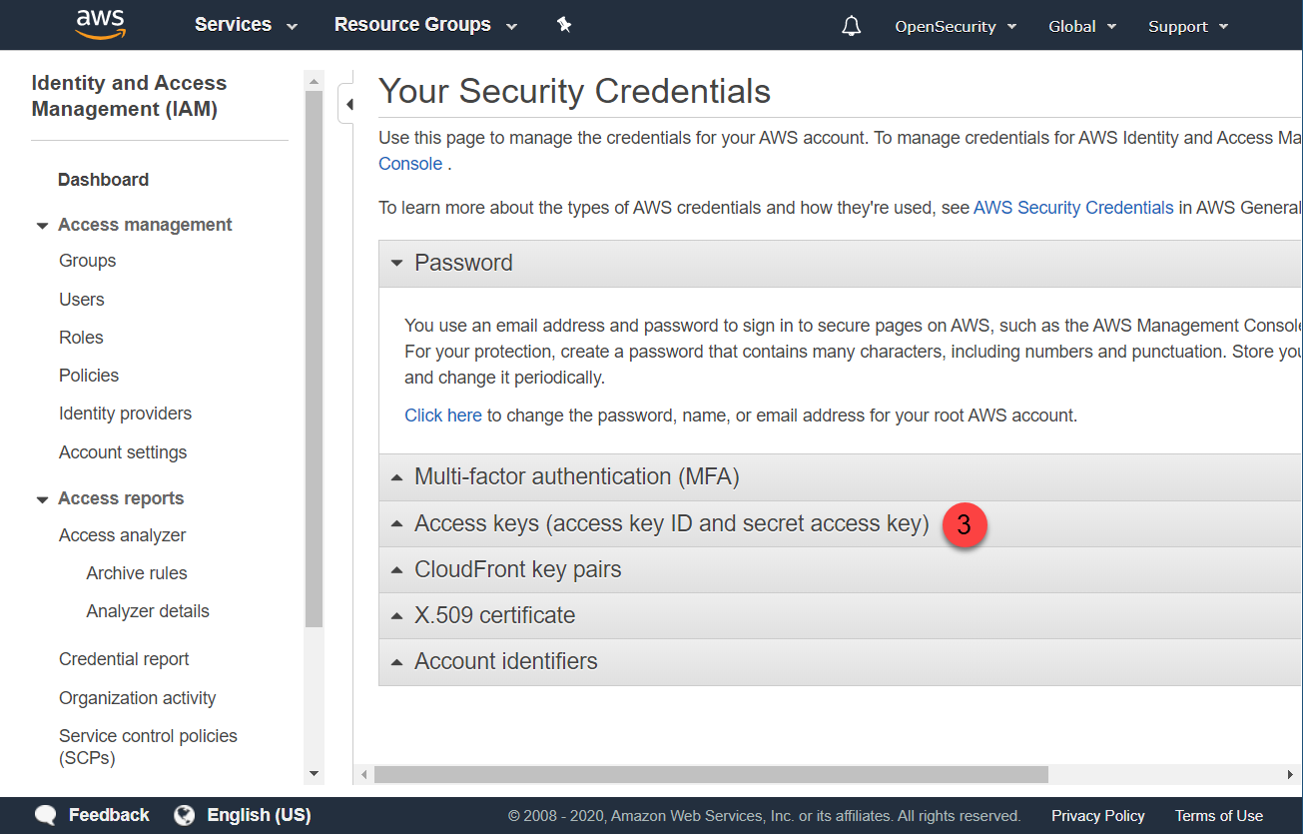Open Identity providers page
The image size is (1303, 834).
125,414
